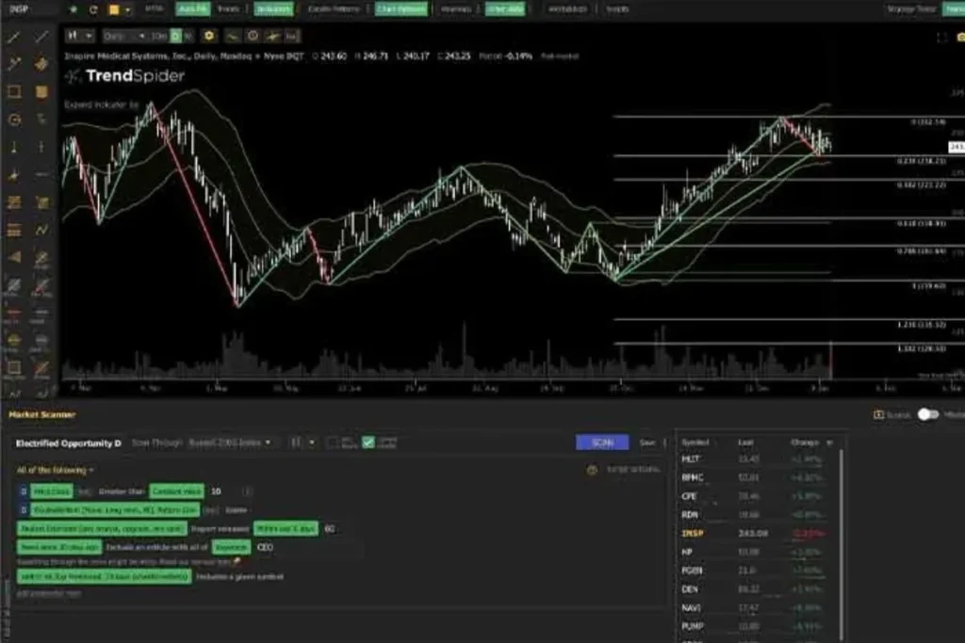Expand the Russell 2000 Index dropdown
This screenshot has height=643, width=965.
pos(231,442)
